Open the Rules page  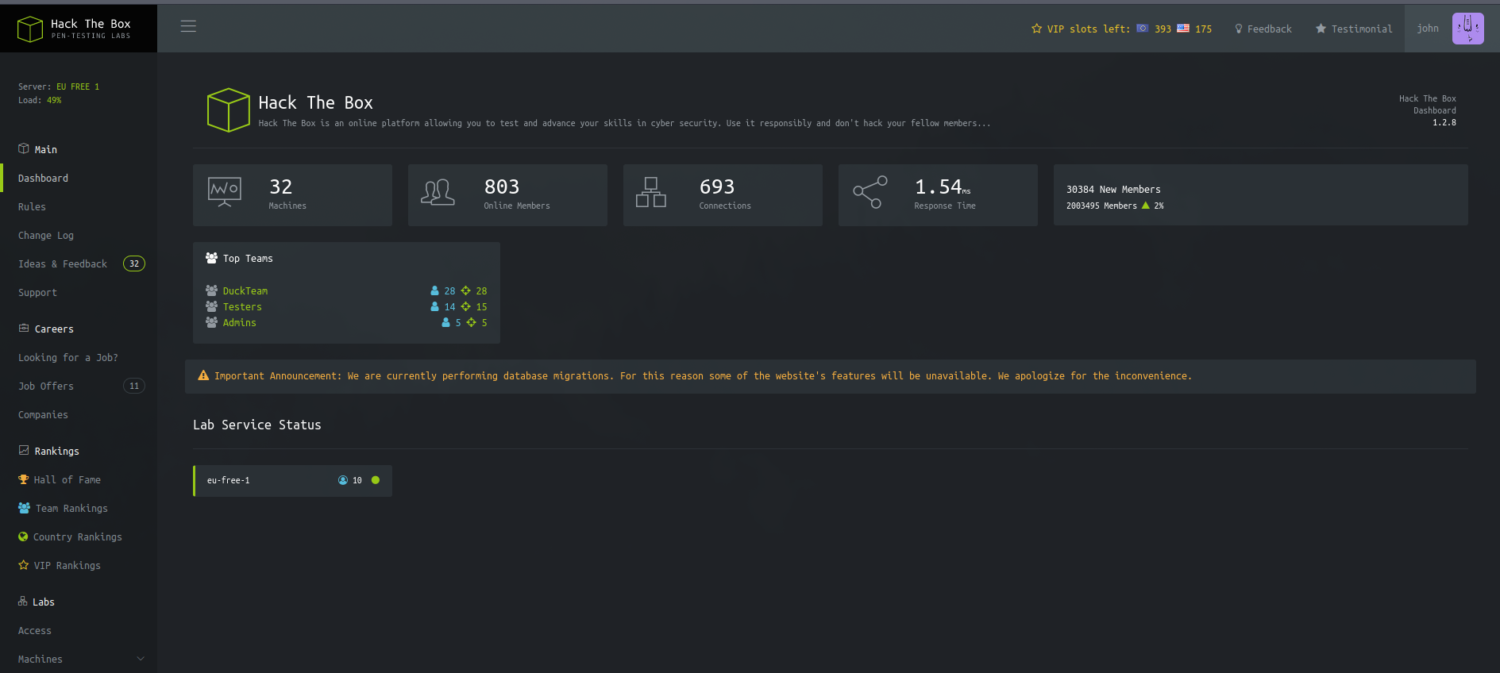(x=33, y=207)
